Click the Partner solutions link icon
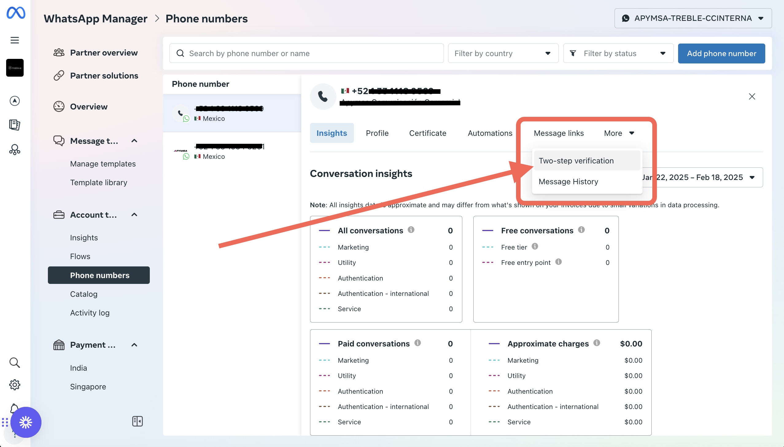This screenshot has width=784, height=447. [59, 75]
